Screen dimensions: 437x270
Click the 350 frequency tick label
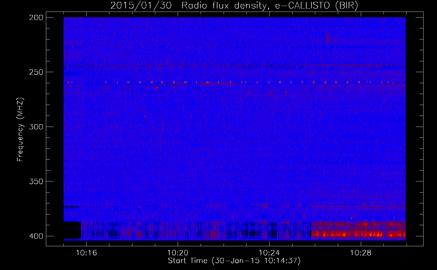coord(36,181)
